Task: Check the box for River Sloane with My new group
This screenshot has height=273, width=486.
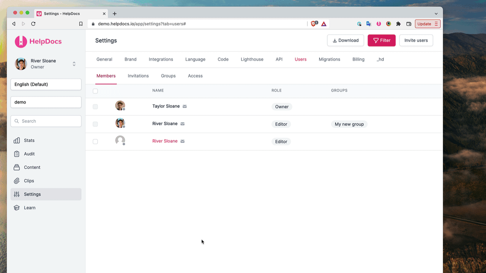Action: coord(95,124)
